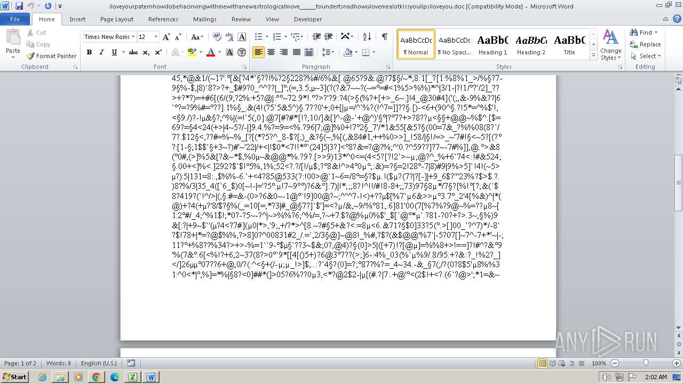Screen dimensions: 683x384
Task: Undo the last action
Action: [30, 6]
